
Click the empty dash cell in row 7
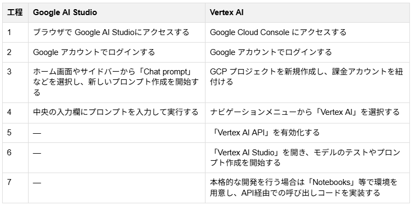(x=117, y=188)
